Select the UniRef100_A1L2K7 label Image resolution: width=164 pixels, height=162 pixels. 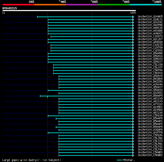click(x=150, y=39)
